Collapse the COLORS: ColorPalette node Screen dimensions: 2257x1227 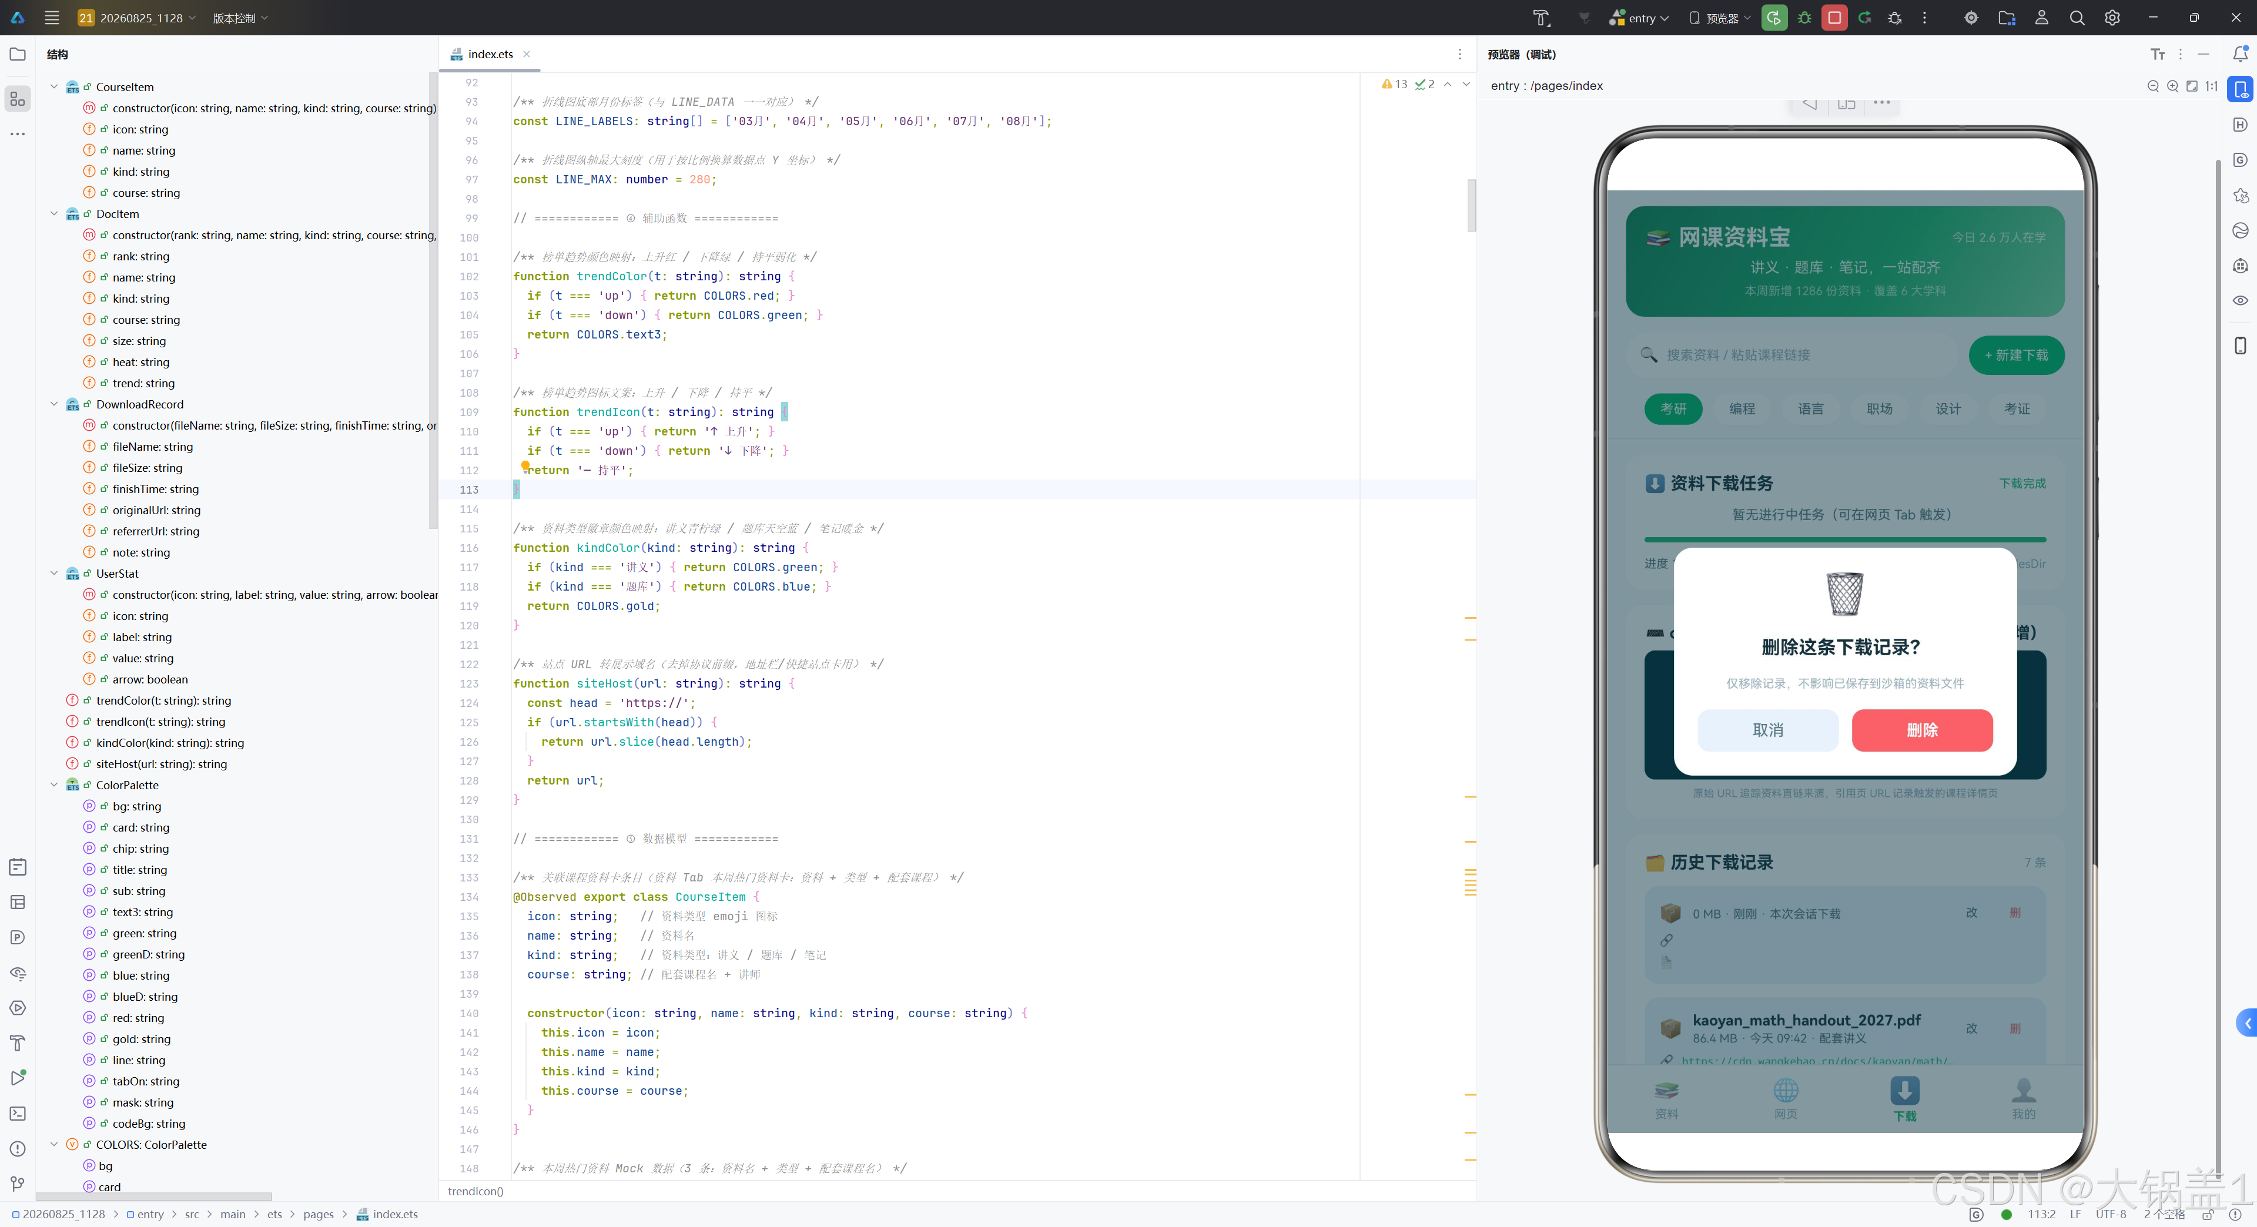pyautogui.click(x=54, y=1144)
